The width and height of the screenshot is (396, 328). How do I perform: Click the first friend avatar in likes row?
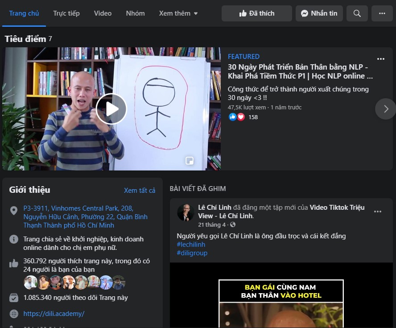[31, 282]
